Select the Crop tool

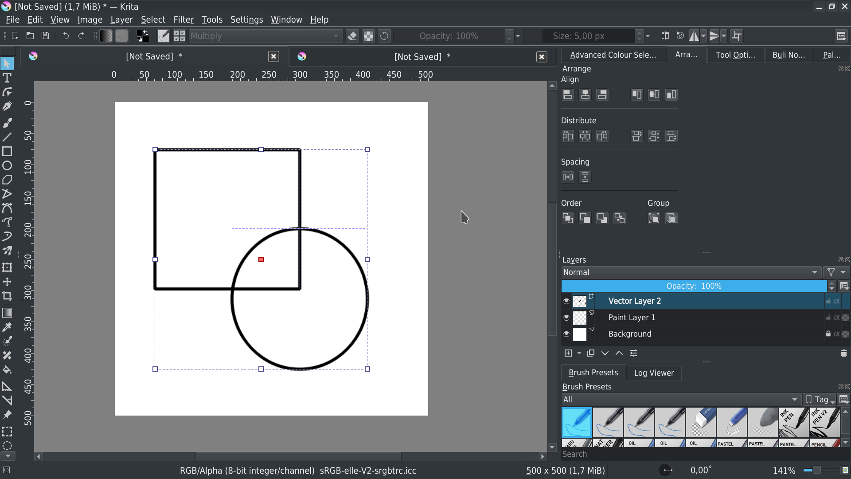coord(7,296)
